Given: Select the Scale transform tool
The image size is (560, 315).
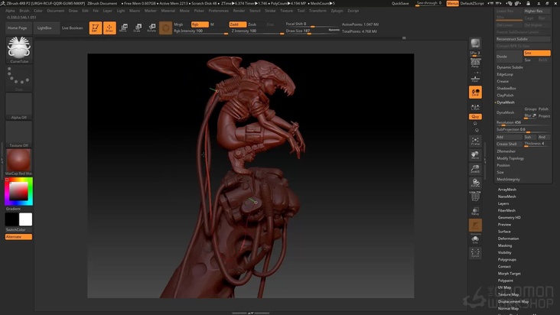Looking at the screenshot, I should [x=138, y=28].
